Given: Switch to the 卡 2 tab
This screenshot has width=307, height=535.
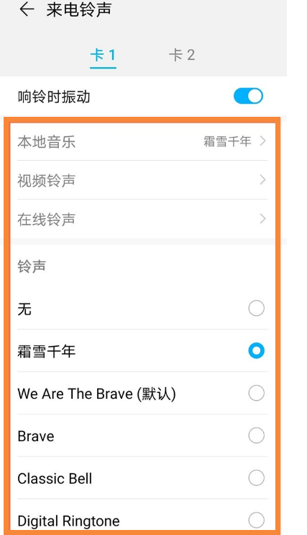Looking at the screenshot, I should pyautogui.click(x=182, y=55).
